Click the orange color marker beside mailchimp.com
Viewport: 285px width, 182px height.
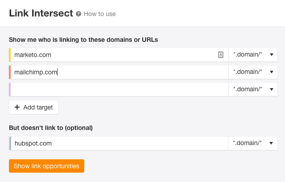pos(10,72)
